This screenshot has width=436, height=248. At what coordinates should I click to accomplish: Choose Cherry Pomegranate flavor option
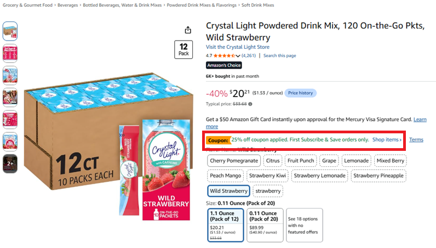[x=234, y=161]
